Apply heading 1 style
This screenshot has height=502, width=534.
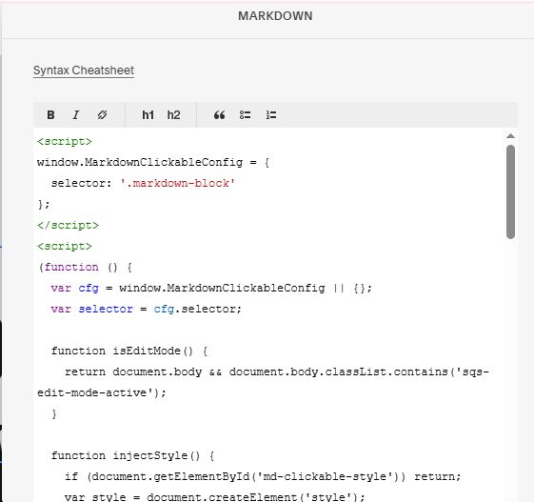[148, 115]
